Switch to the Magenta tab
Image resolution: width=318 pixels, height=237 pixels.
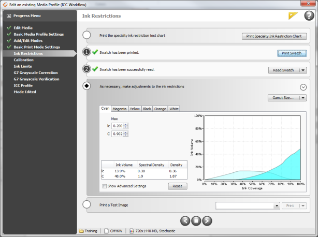[x=120, y=109]
